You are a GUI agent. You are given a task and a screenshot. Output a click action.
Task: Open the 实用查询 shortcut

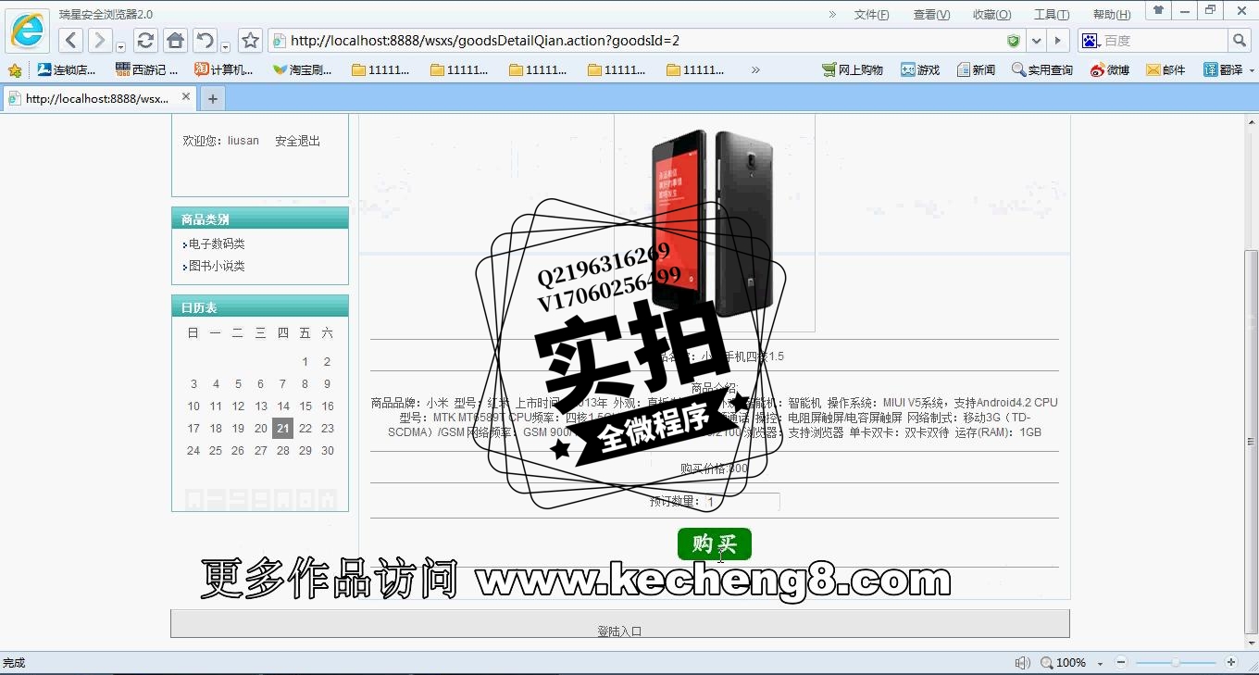(1042, 69)
